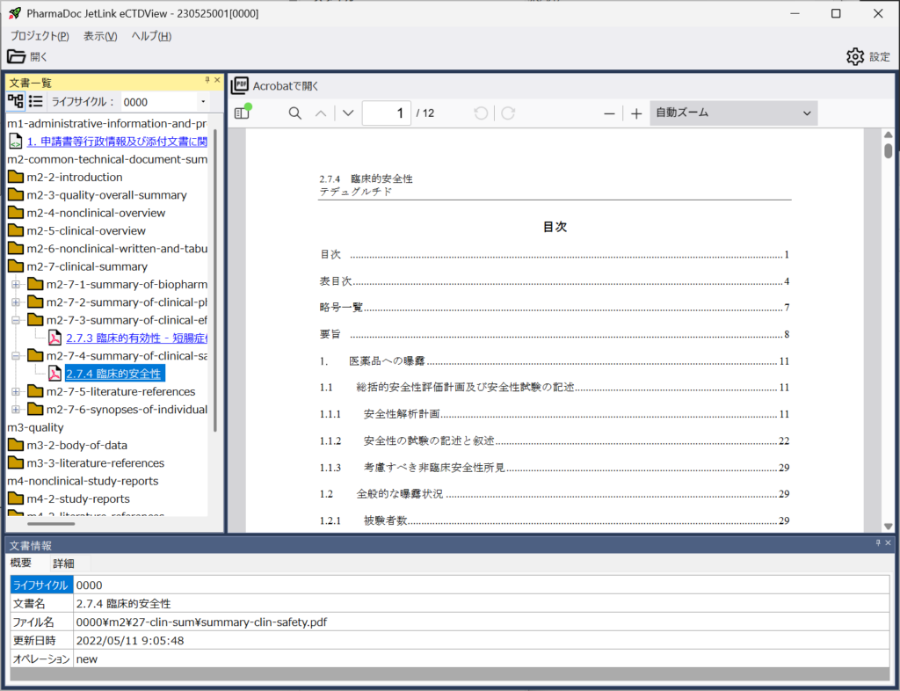This screenshot has height=691, width=900.
Task: Open the 自動ズーム zoom dropdown
Action: [x=733, y=113]
